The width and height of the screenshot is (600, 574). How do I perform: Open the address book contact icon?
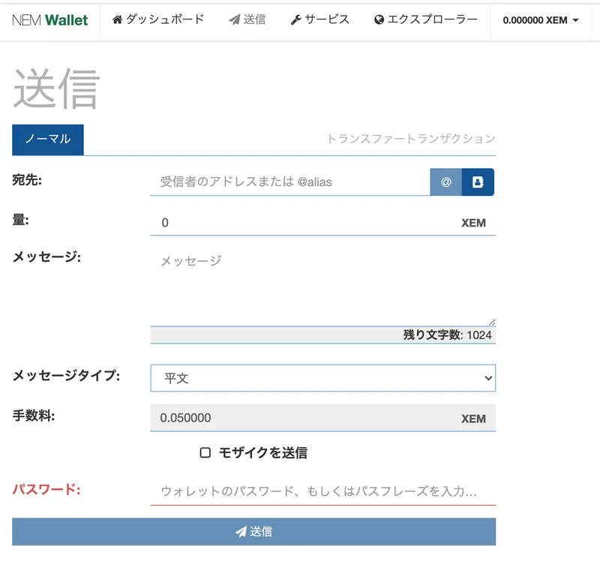click(x=478, y=182)
